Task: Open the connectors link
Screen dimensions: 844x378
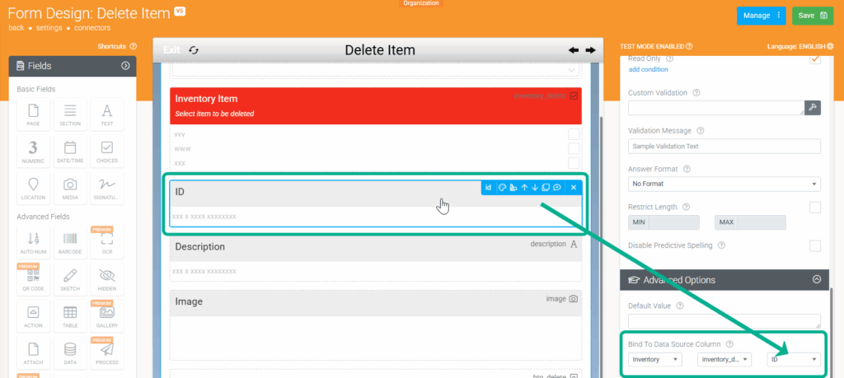Action: pos(92,27)
